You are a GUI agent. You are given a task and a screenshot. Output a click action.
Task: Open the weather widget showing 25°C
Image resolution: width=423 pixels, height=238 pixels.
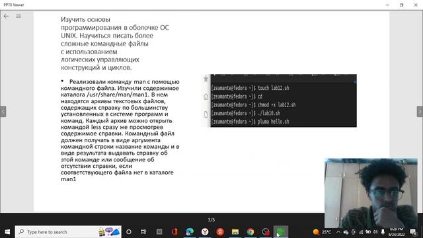(322, 232)
